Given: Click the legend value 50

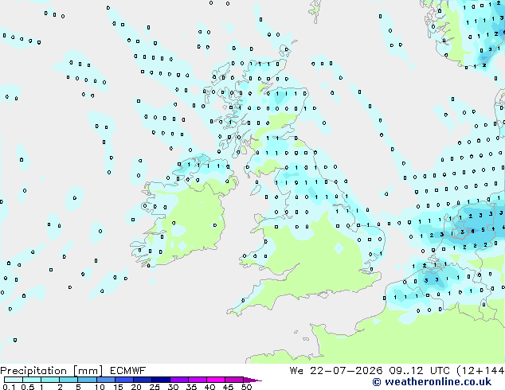Looking at the screenshot, I should (246, 387).
